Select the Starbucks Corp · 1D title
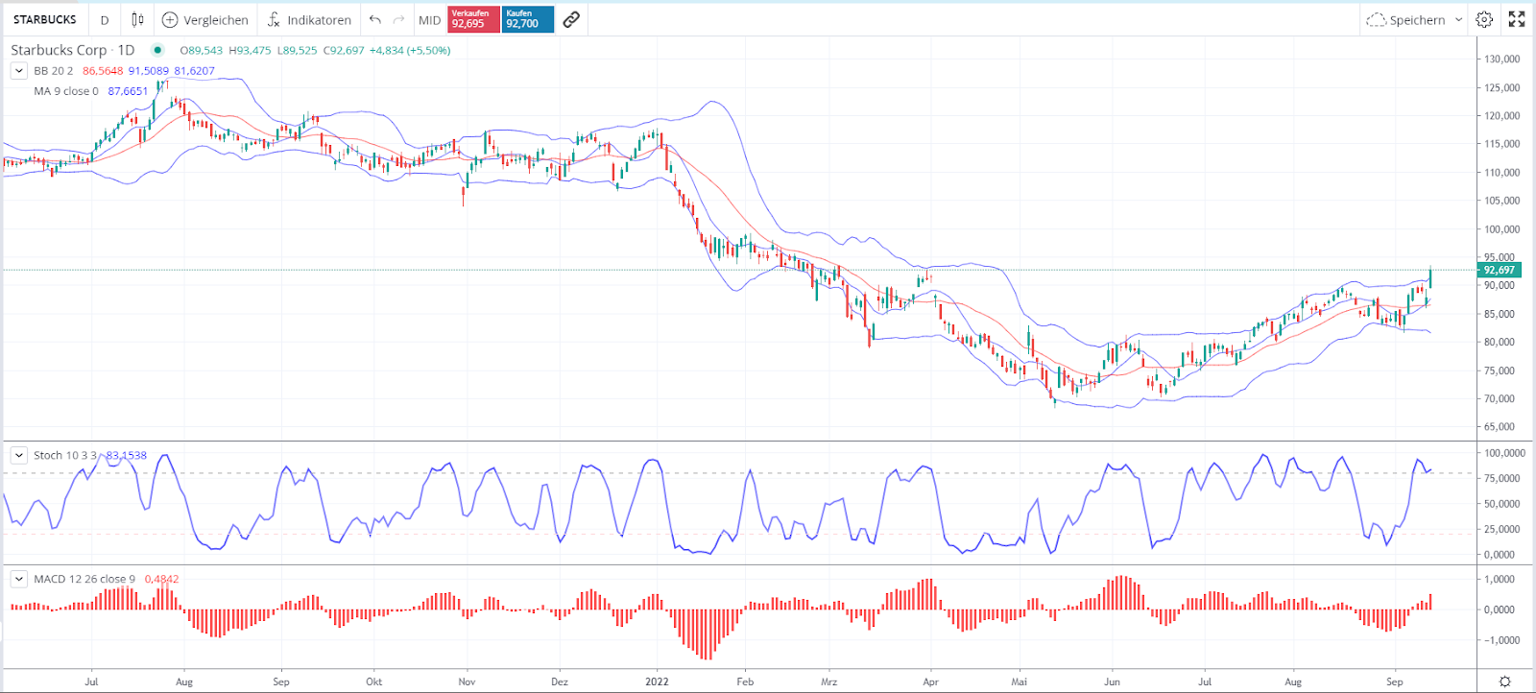The height and width of the screenshot is (693, 1536). (x=72, y=50)
